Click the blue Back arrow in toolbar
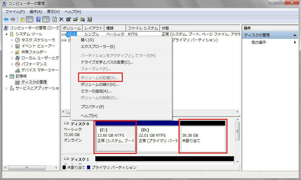The image size is (301, 180). [6, 19]
